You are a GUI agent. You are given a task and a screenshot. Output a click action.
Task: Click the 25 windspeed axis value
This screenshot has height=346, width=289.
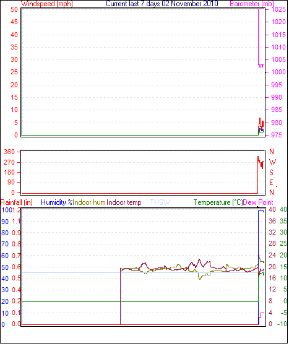[14, 72]
